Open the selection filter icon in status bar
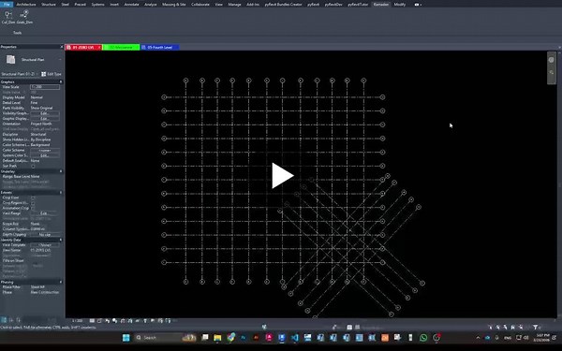The image size is (562, 351). point(535,327)
